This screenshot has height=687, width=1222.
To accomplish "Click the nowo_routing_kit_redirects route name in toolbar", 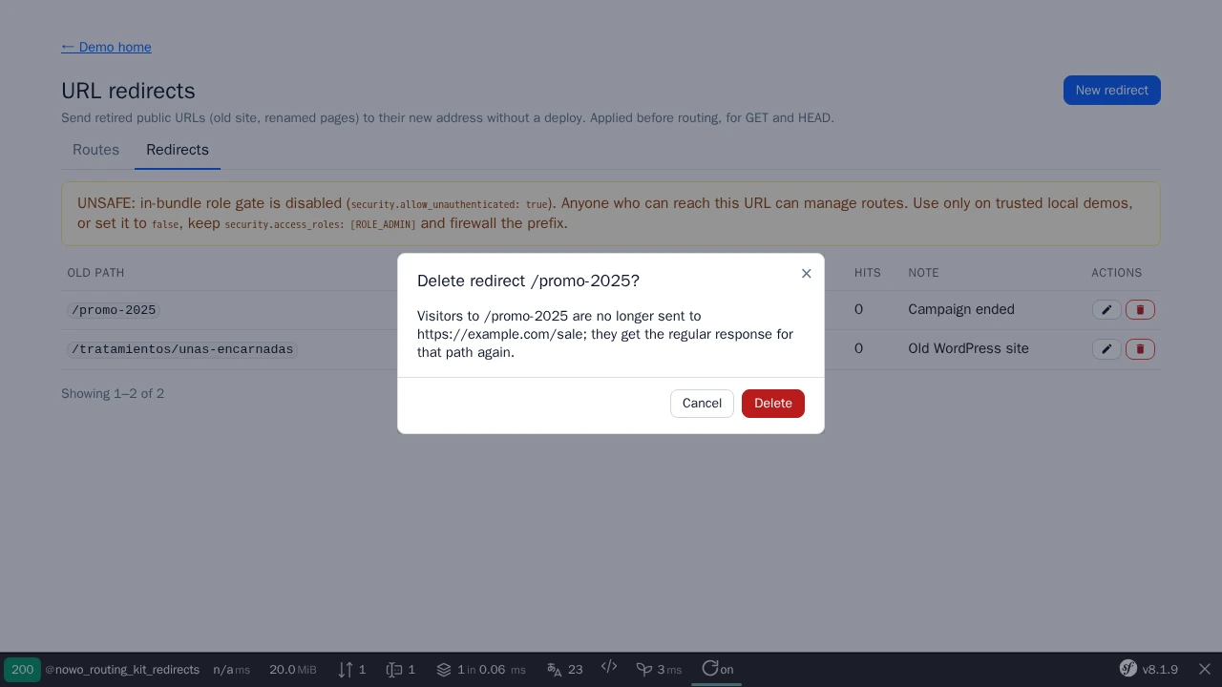I will pos(122,670).
